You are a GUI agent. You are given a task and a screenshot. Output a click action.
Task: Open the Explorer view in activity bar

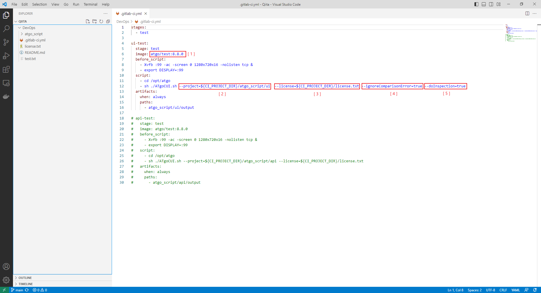6,15
